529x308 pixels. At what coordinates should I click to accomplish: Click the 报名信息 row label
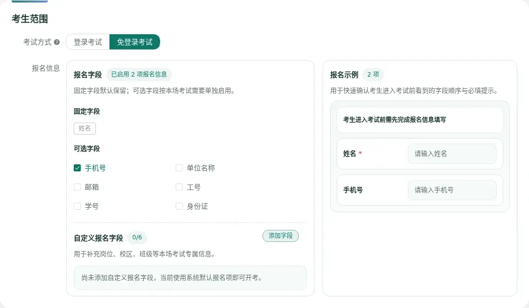pos(46,69)
